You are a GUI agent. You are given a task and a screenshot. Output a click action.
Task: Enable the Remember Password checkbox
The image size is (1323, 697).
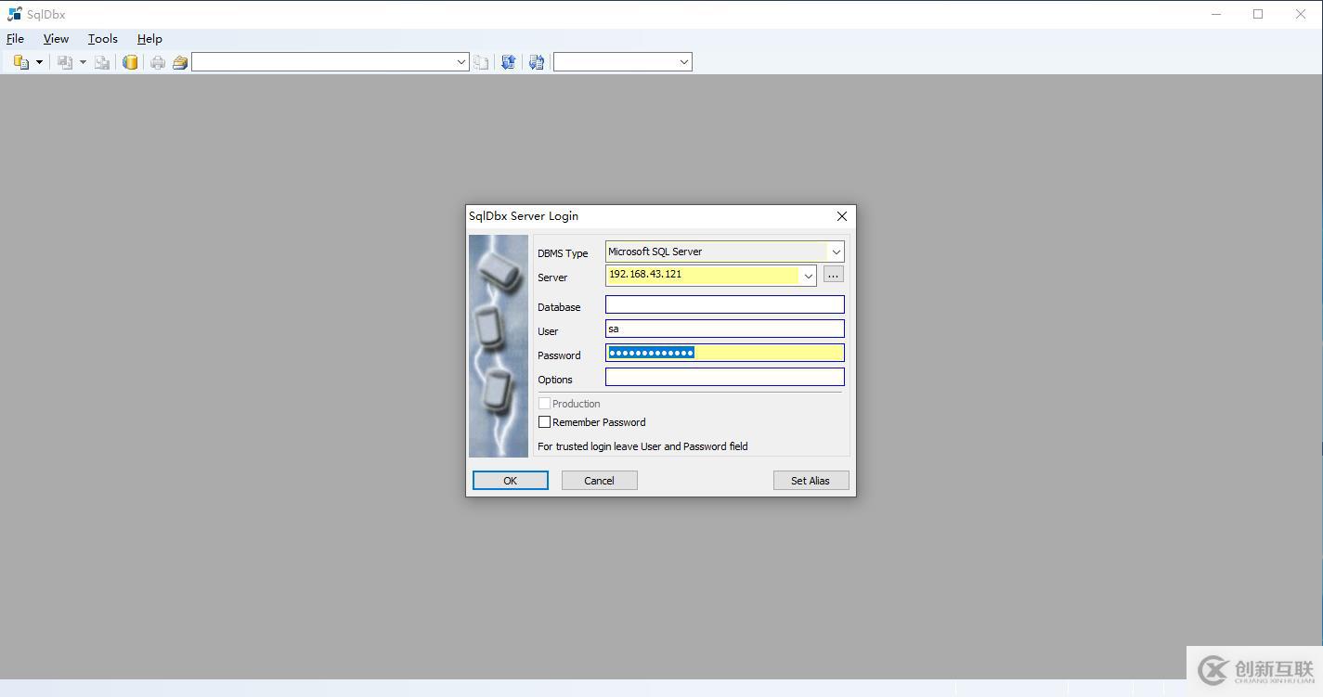[x=545, y=422]
